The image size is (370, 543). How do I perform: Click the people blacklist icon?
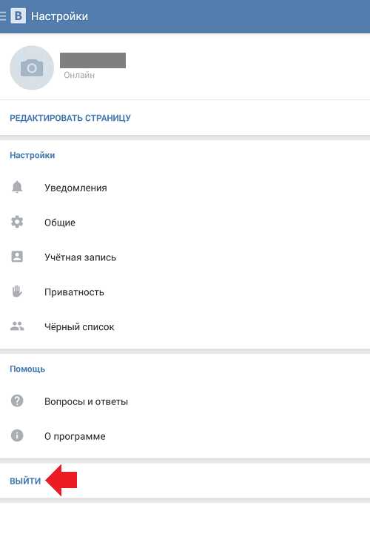[x=17, y=326]
